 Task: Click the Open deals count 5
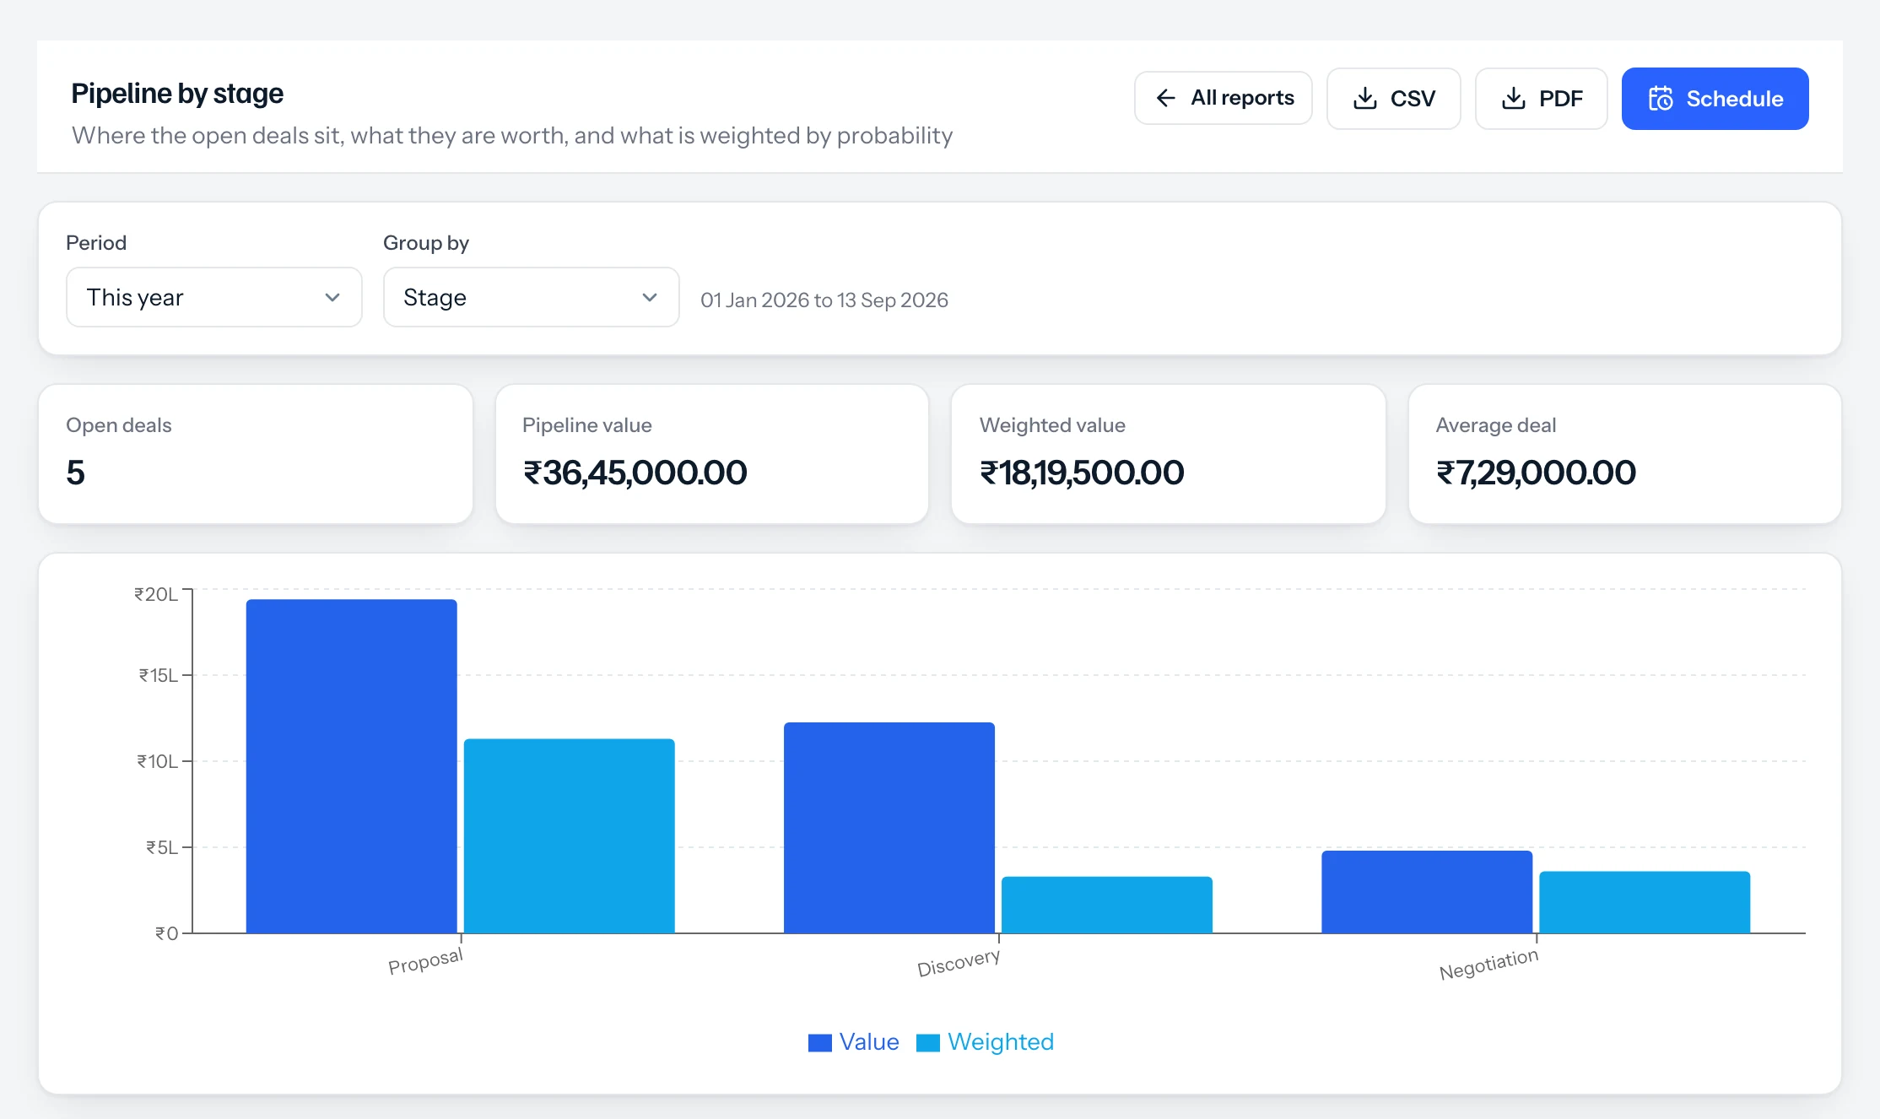tap(76, 473)
